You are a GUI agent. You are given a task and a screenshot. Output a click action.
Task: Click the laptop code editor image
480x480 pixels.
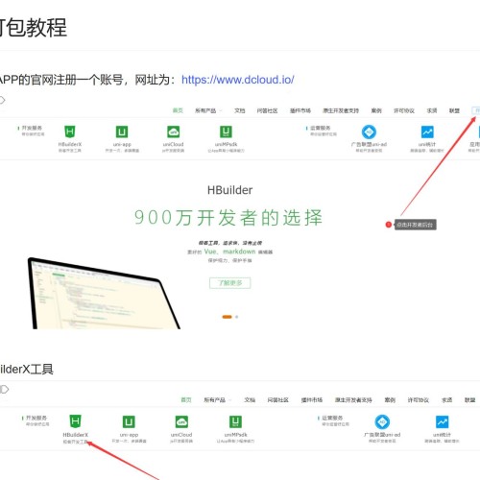point(104,293)
